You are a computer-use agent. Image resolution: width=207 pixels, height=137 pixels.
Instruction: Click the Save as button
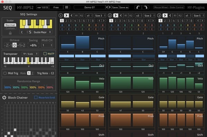124,7
